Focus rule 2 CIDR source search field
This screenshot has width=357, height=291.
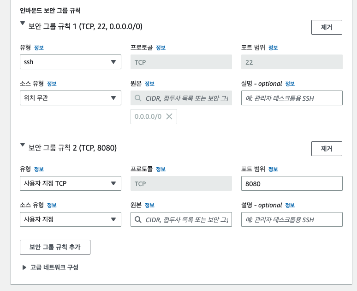click(x=181, y=219)
